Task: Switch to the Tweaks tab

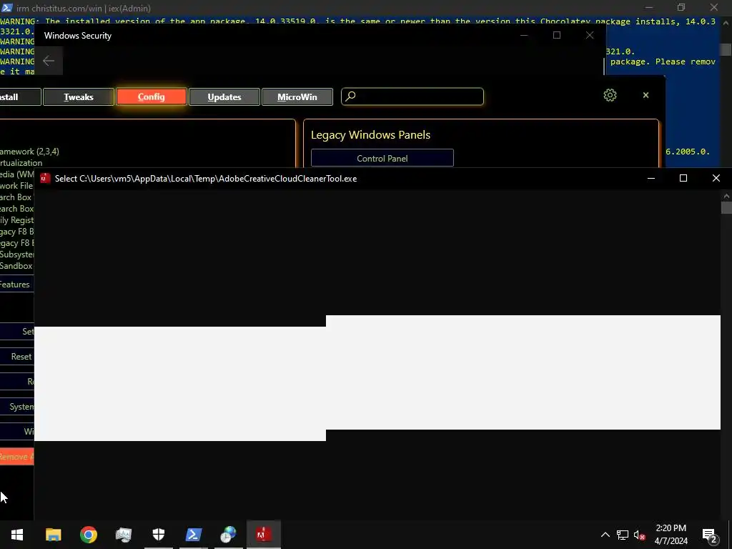Action: 79,97
